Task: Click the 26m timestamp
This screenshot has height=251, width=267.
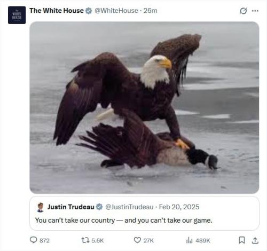Action: click(150, 11)
